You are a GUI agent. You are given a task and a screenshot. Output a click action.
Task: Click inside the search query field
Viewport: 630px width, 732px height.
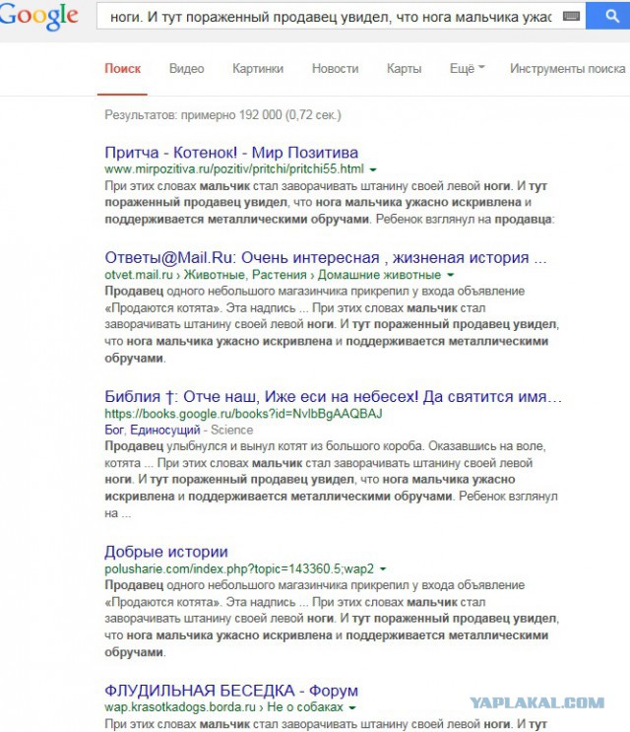(x=330, y=17)
